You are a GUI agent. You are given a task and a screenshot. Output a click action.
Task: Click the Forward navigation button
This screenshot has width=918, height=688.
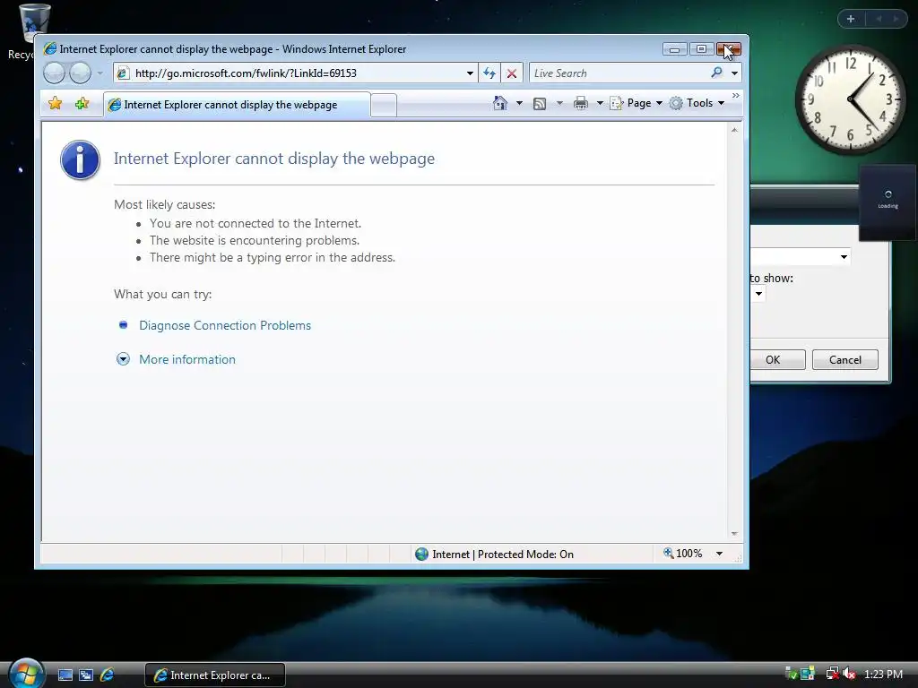coord(80,73)
